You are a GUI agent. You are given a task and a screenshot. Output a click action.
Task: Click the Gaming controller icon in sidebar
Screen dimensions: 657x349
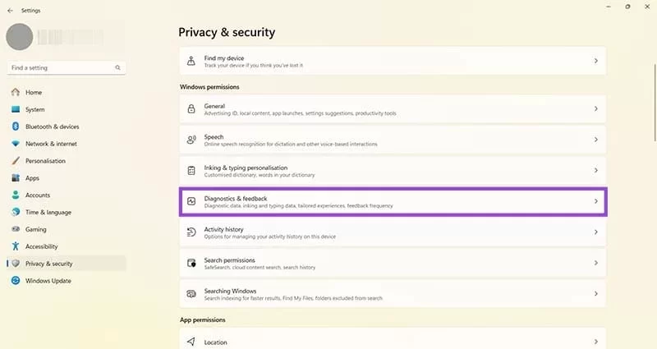pos(16,229)
